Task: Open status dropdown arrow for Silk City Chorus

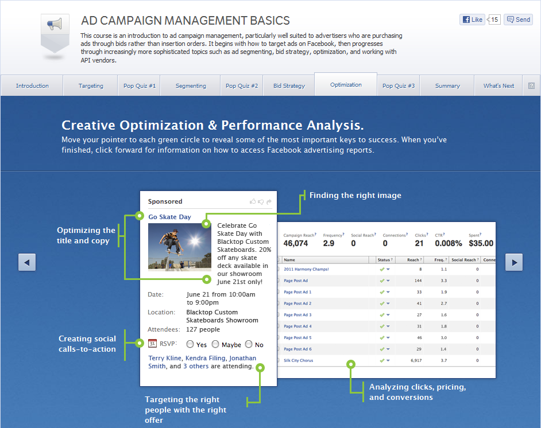Action: (388, 360)
